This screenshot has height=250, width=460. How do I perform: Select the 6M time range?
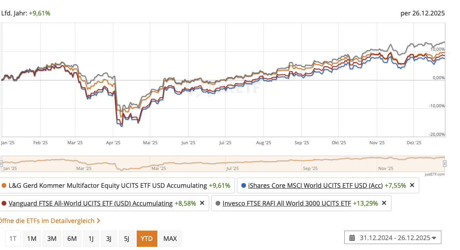tap(72, 239)
